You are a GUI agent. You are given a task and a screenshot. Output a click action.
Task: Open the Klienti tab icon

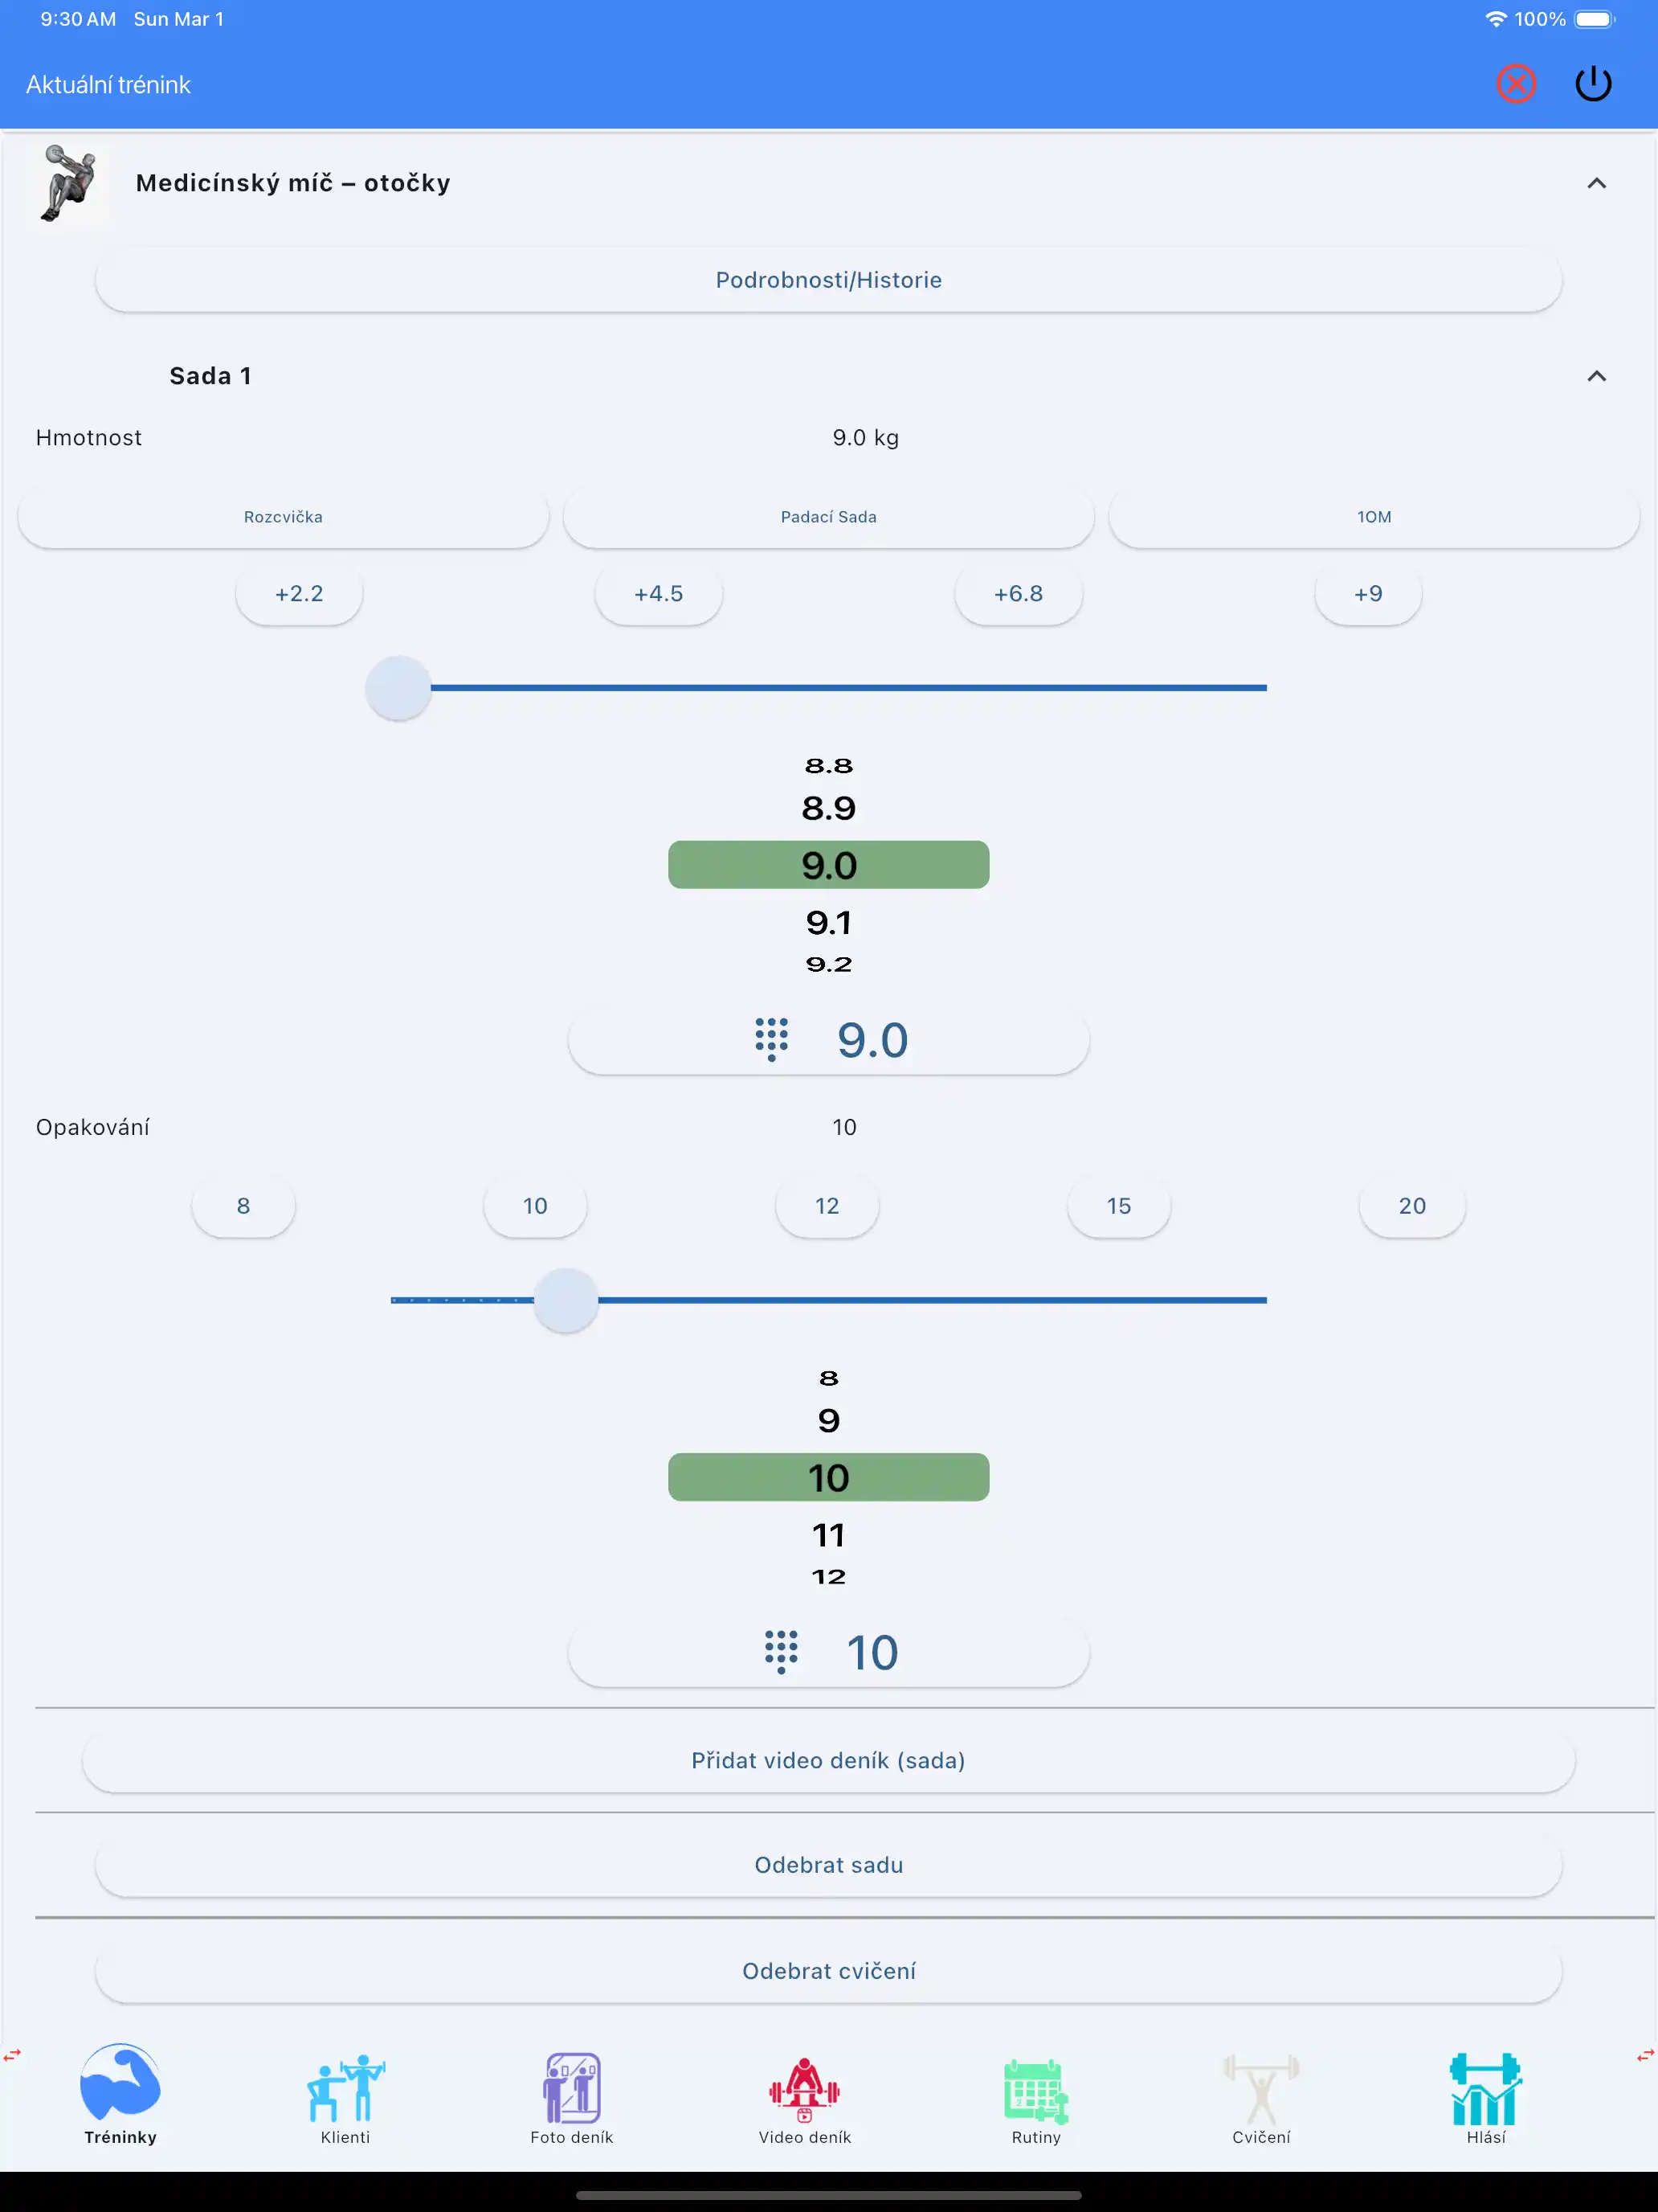point(345,2088)
